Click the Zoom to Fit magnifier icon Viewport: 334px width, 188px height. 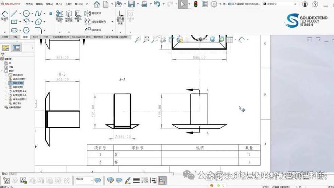[138, 39]
